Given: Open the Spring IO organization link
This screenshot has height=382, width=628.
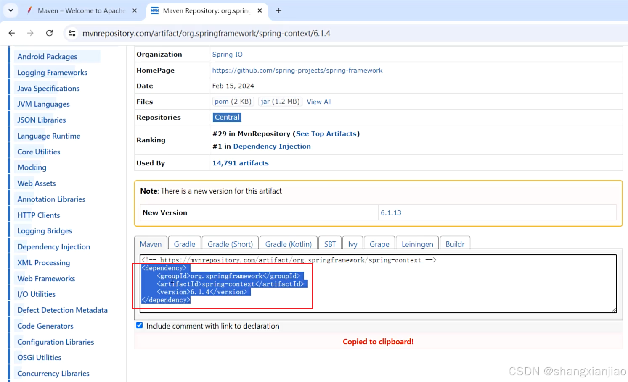Looking at the screenshot, I should (227, 54).
